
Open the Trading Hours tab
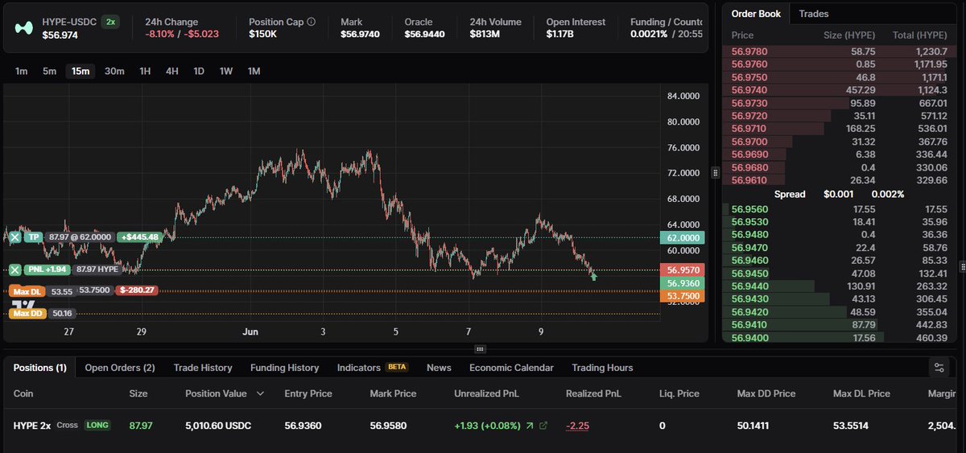click(602, 368)
